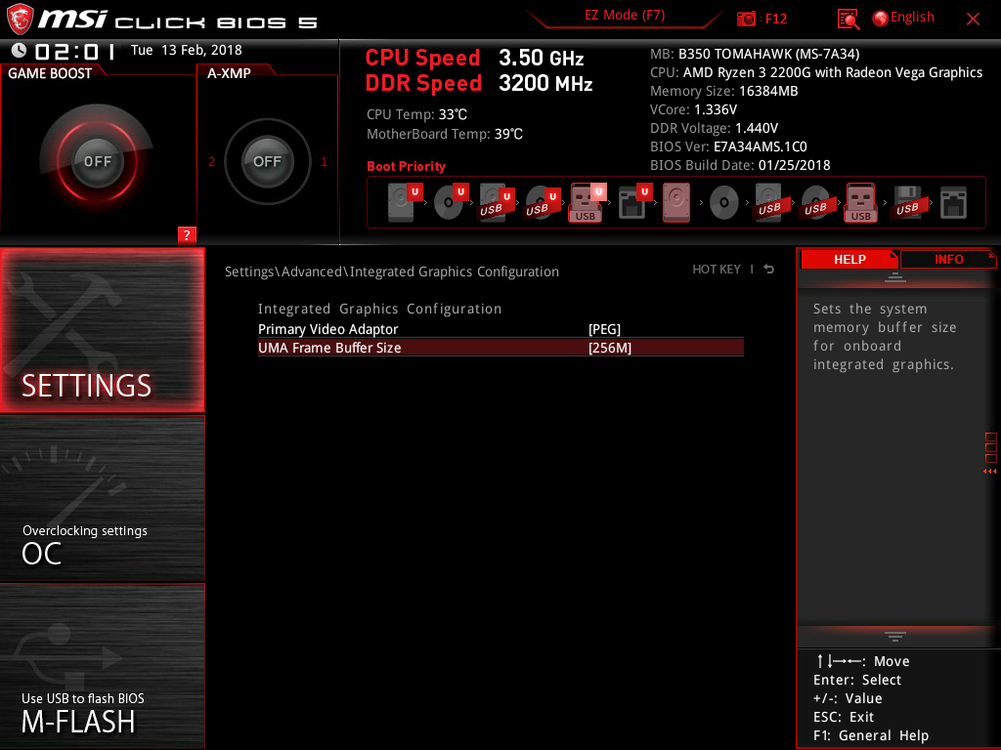Click the Boot Priority label
1001x750 pixels.
[x=406, y=166]
